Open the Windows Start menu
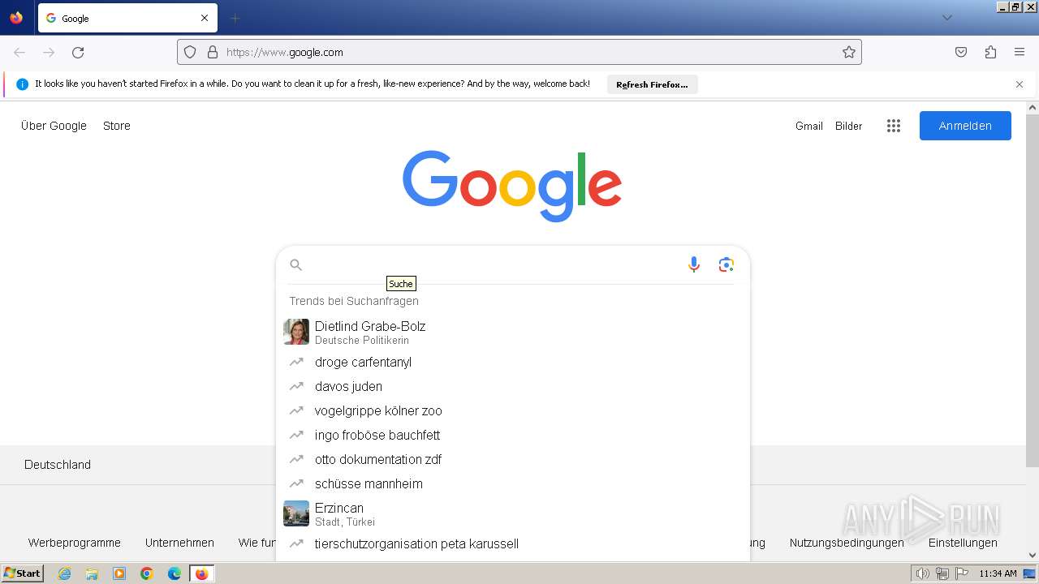 click(x=23, y=573)
